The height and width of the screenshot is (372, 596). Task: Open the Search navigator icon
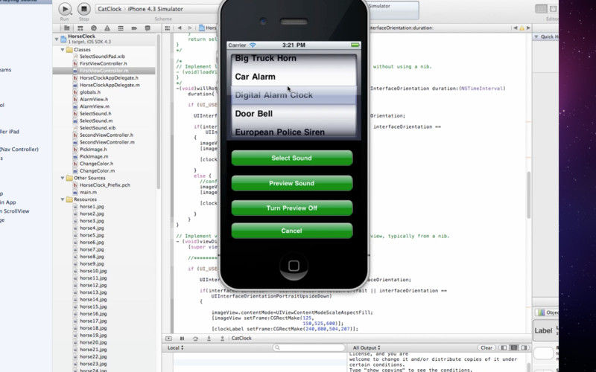click(94, 28)
